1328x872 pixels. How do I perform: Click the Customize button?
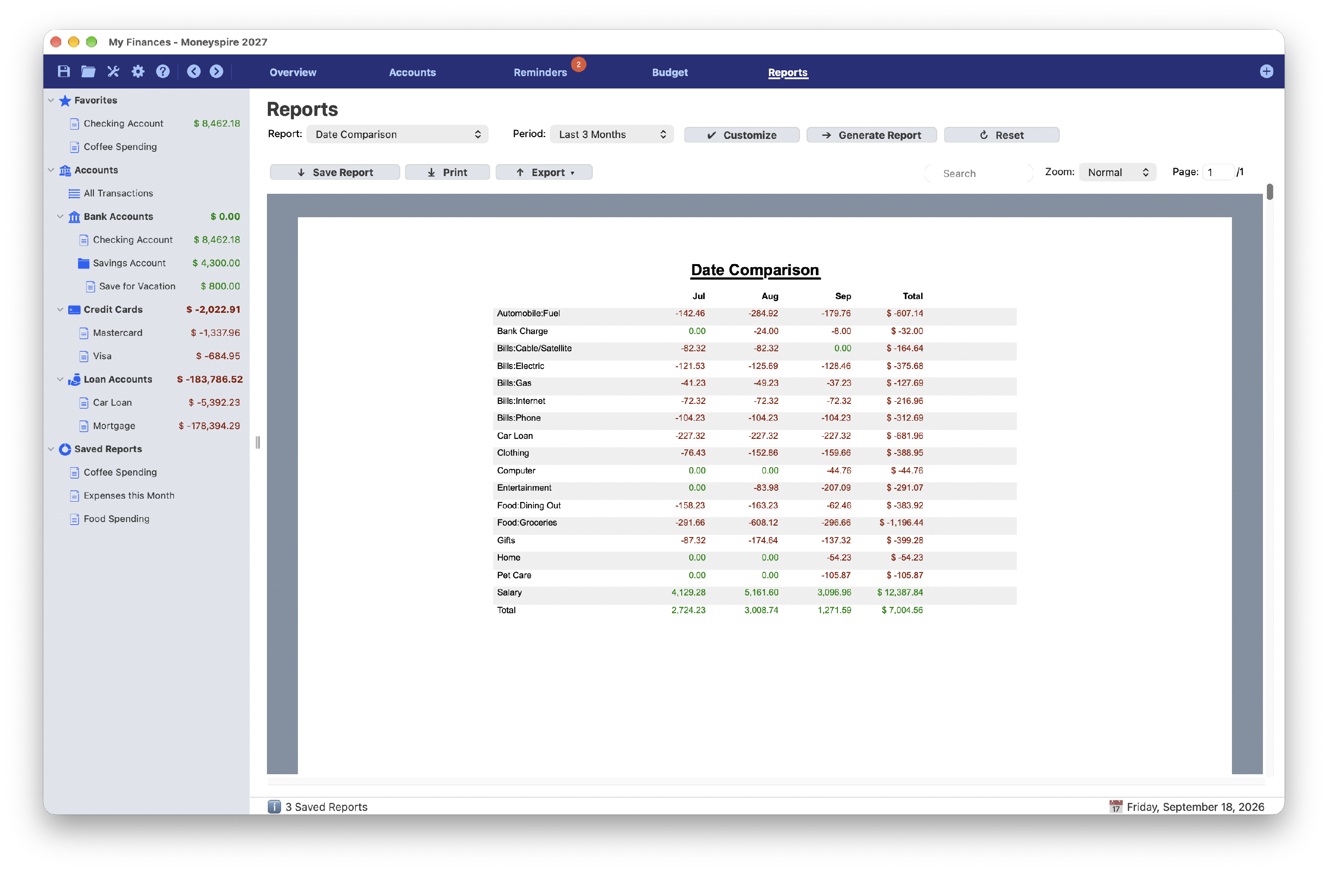741,135
